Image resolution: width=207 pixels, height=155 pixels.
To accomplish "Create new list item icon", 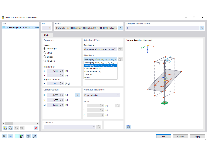I will [5, 128].
